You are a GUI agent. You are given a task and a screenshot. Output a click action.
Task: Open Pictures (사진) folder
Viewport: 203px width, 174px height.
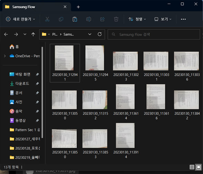(16, 102)
